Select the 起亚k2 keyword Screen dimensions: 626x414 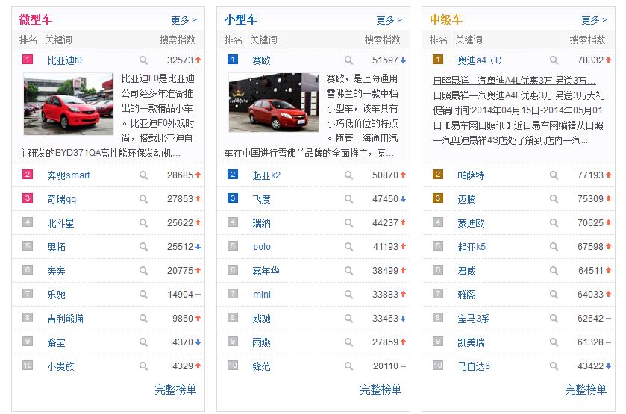[266, 175]
